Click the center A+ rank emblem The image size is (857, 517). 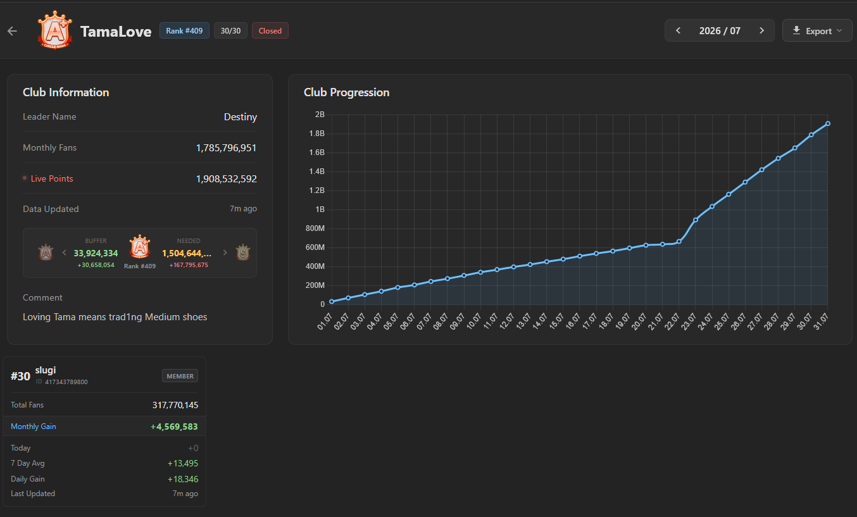[139, 248]
